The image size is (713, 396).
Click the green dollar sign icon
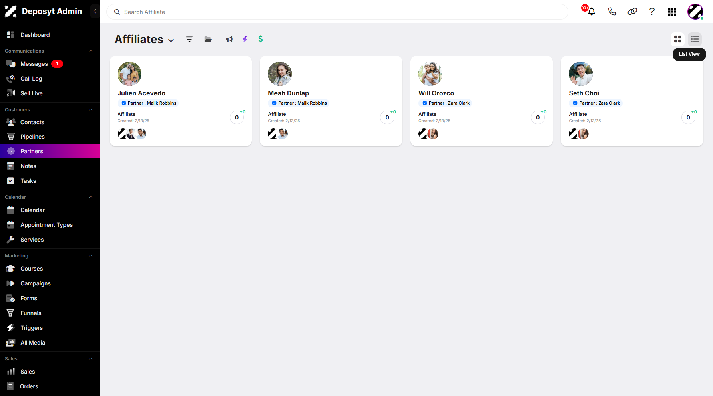pyautogui.click(x=261, y=39)
